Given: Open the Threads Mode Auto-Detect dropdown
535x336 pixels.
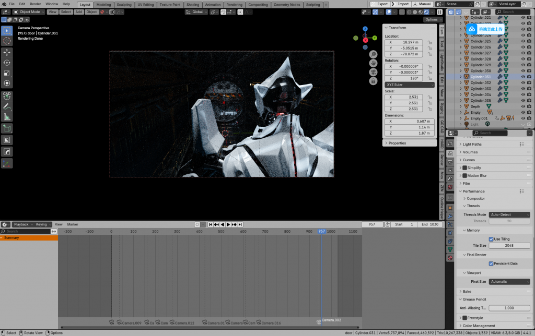Looking at the screenshot, I should [x=509, y=214].
